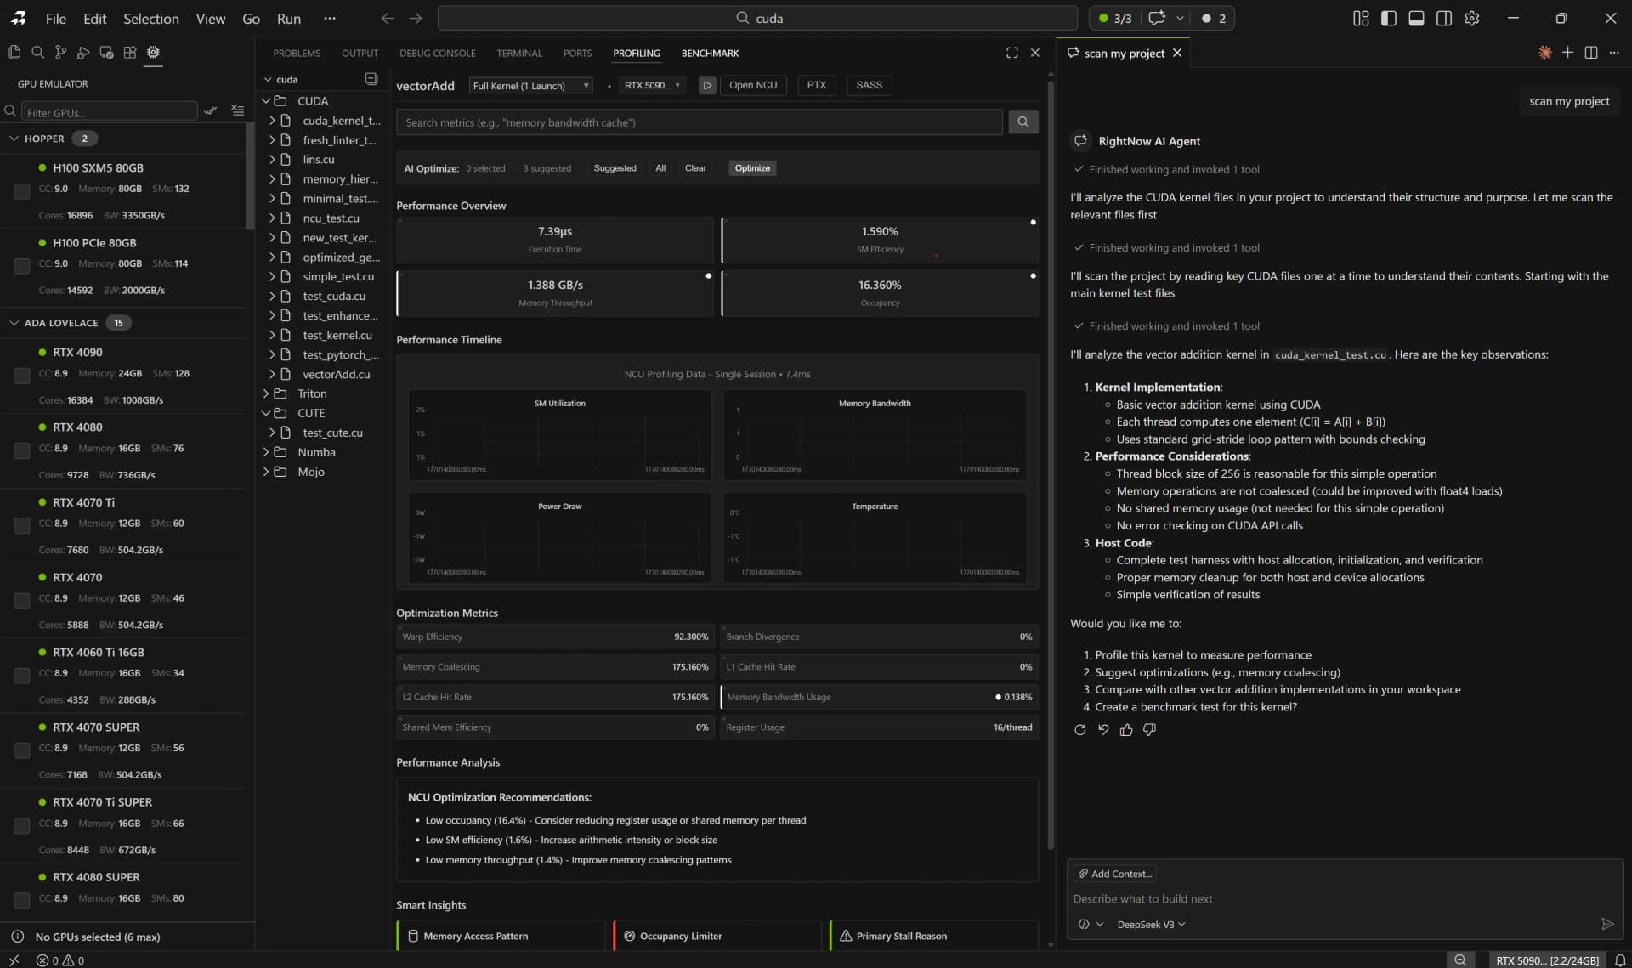Select the Source Control icon in activity bar
1632x968 pixels.
pyautogui.click(x=60, y=52)
